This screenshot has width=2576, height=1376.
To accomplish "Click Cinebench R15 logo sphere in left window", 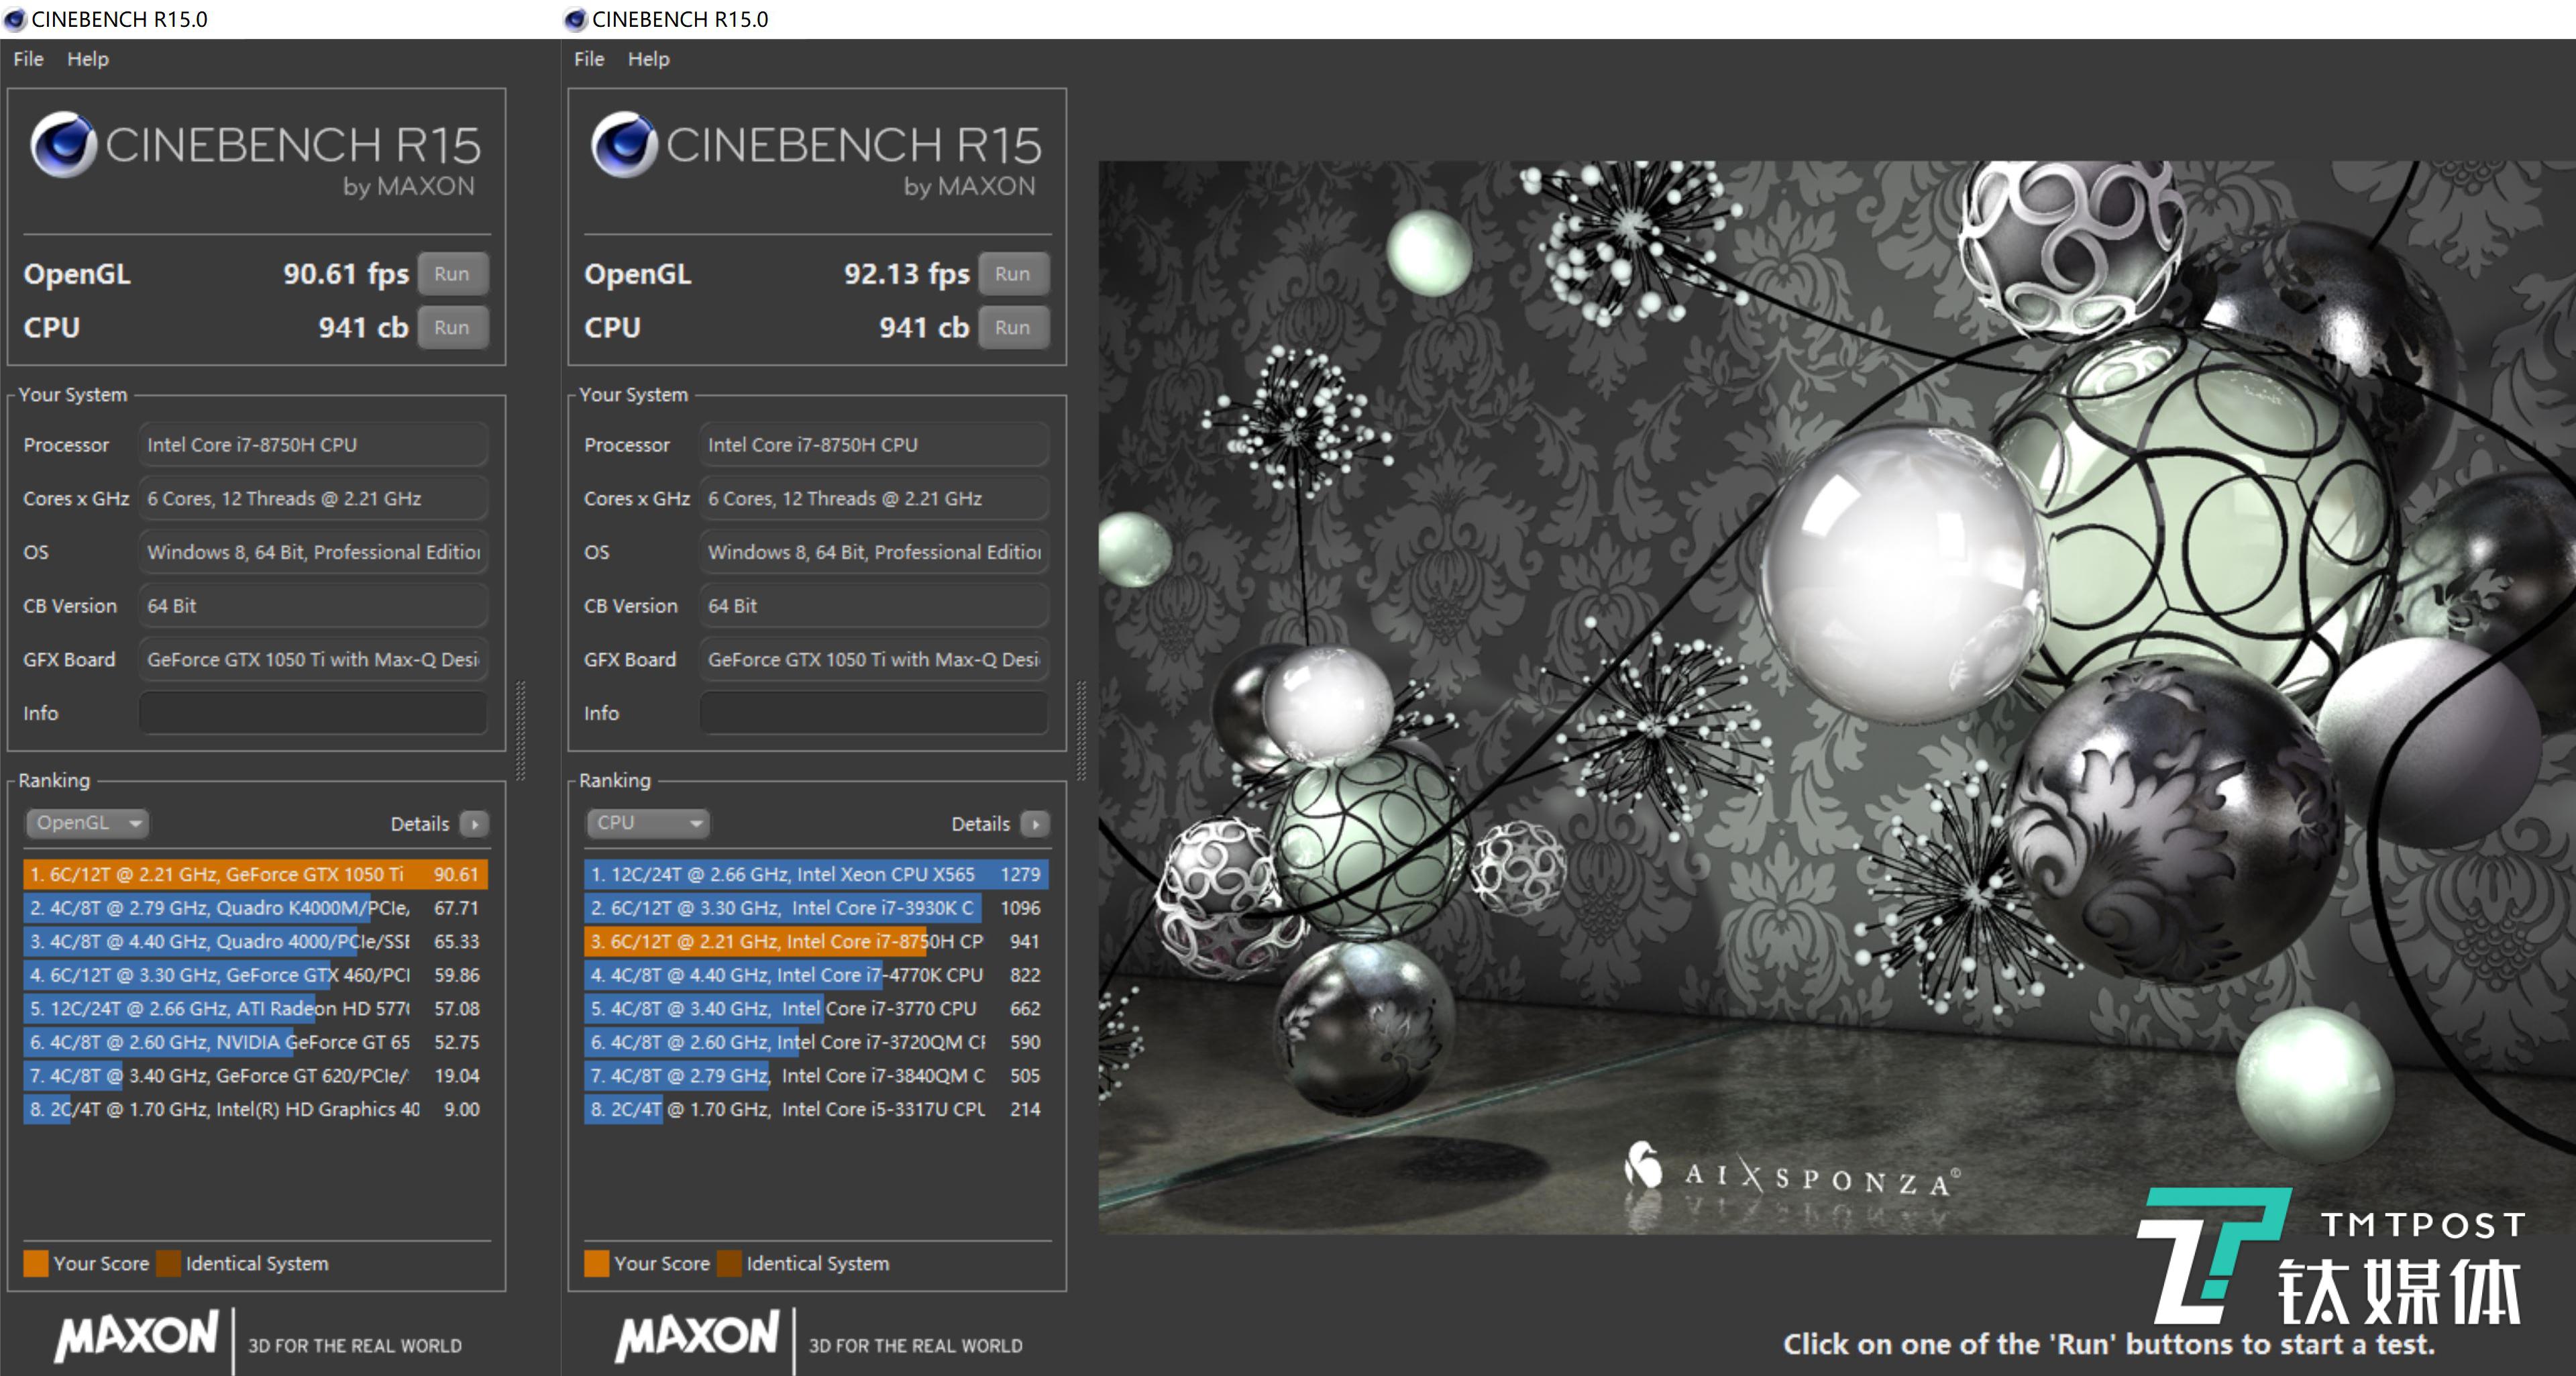I will 63,145.
